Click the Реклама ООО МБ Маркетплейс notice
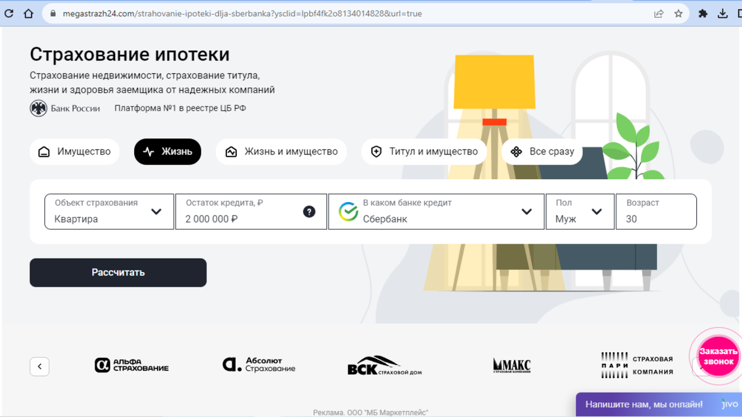Image resolution: width=742 pixels, height=417 pixels. 370,412
